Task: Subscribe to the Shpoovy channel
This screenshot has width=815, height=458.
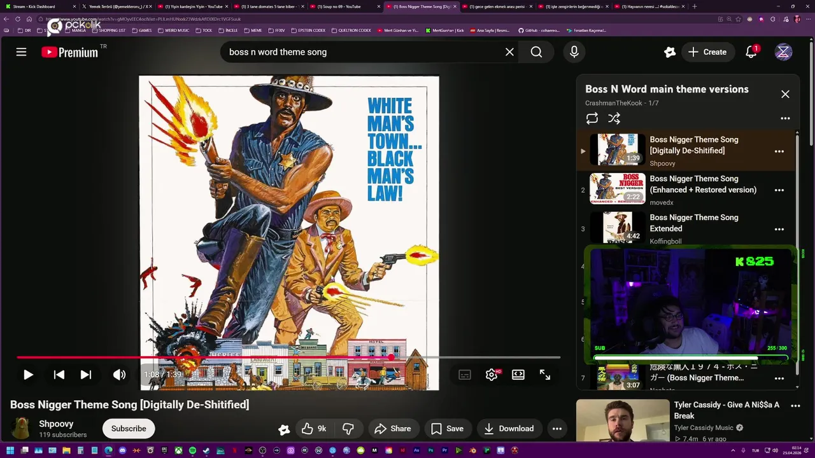Action: pyautogui.click(x=129, y=429)
